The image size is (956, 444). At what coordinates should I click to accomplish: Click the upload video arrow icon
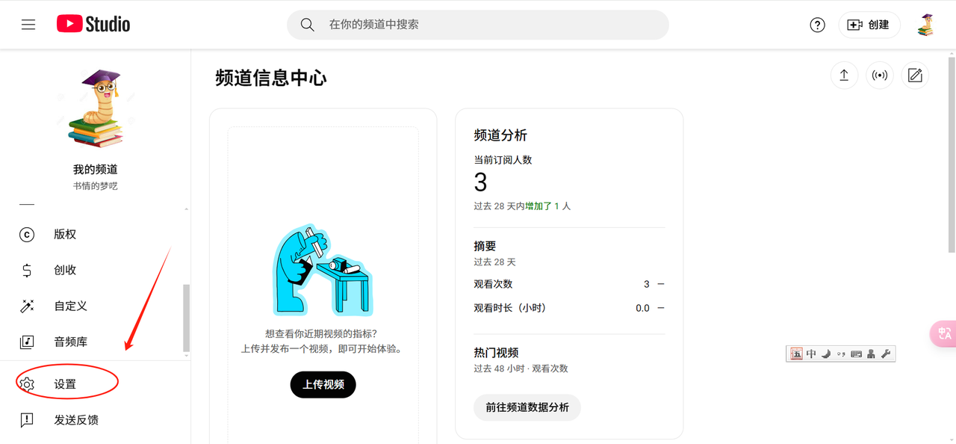coord(844,75)
